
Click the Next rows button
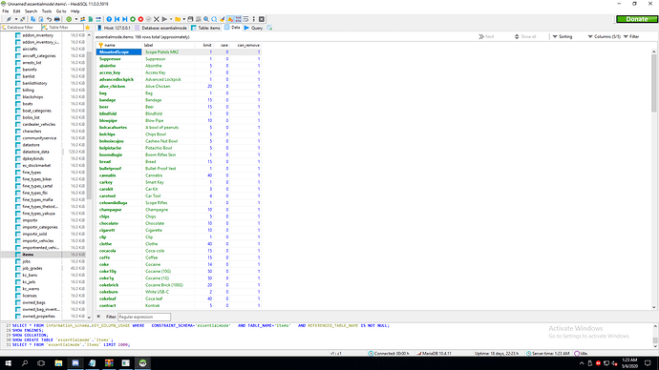tap(486, 37)
